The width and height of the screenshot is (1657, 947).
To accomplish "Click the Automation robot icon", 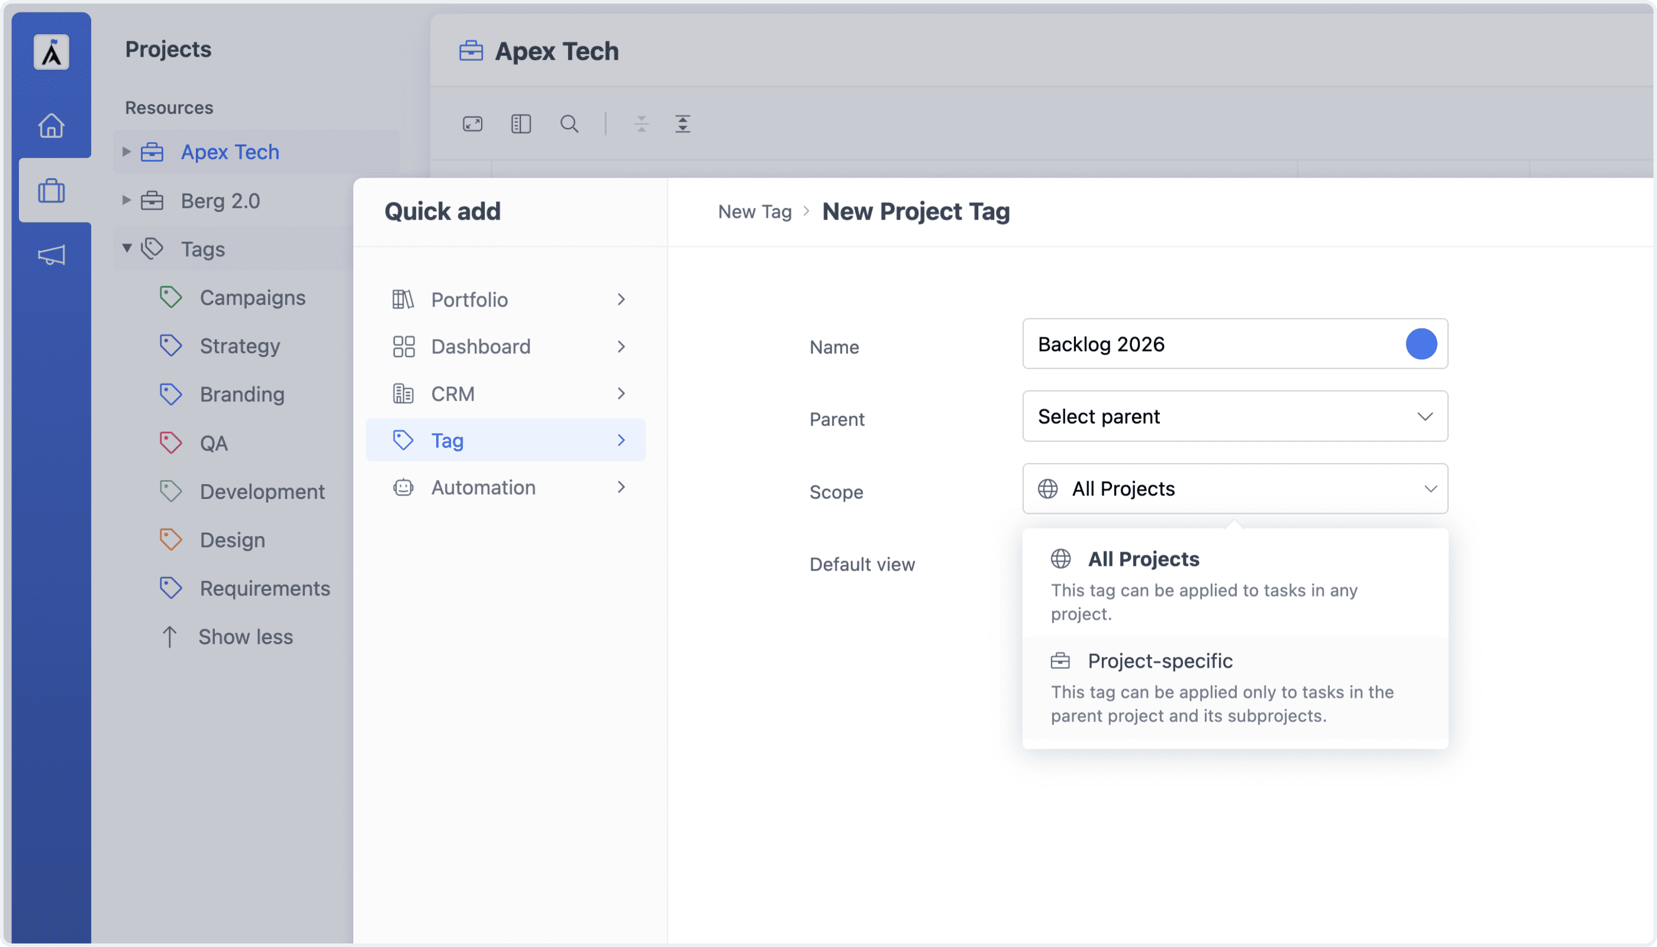I will coord(403,487).
